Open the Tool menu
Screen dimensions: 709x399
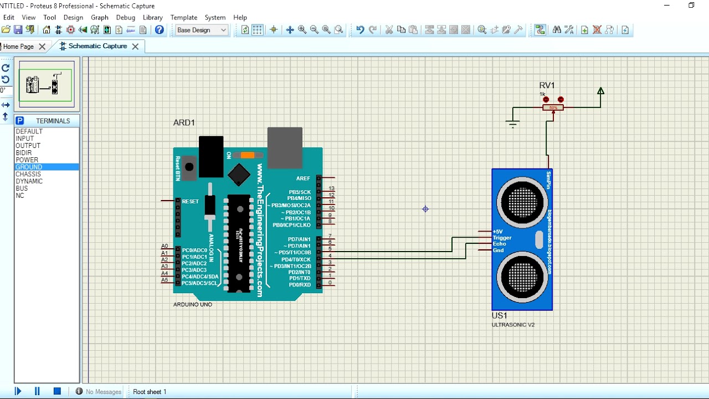tap(50, 17)
